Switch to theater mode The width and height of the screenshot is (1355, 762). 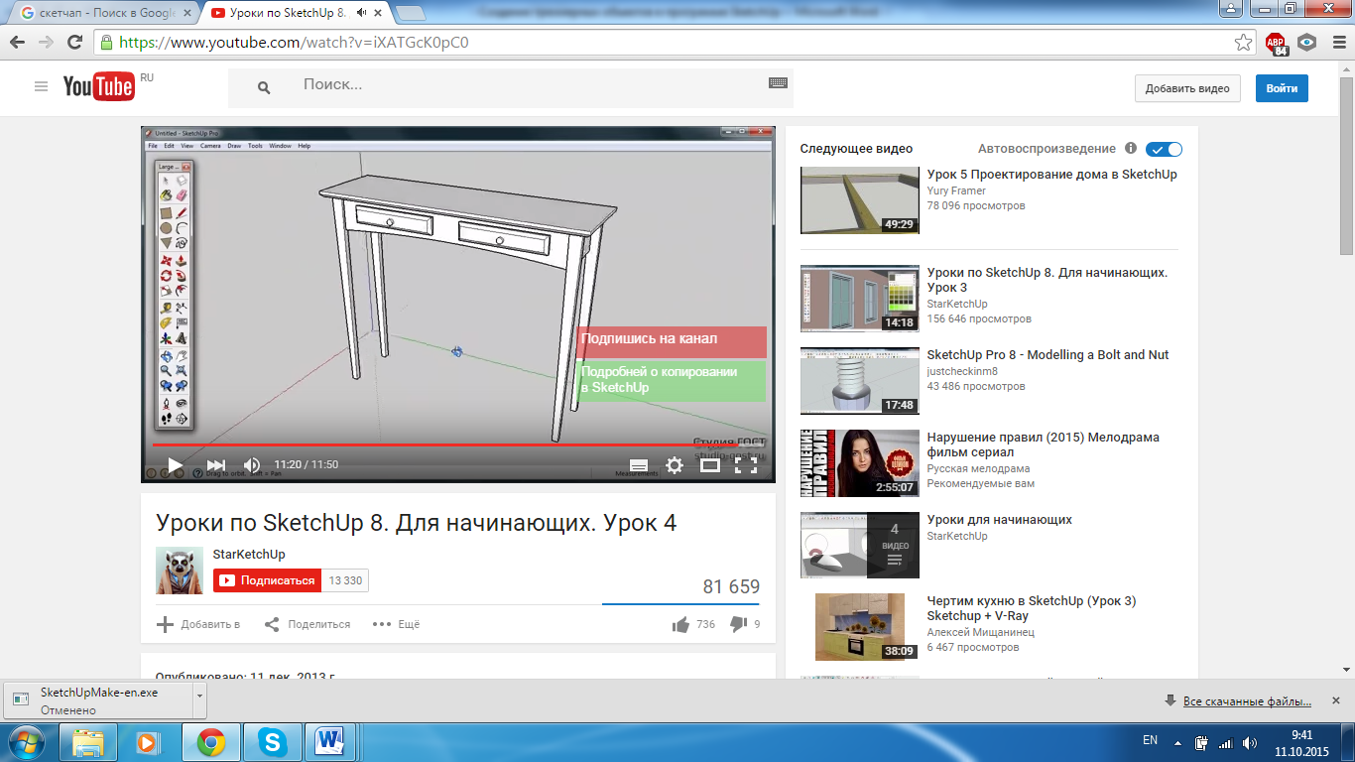(x=710, y=464)
